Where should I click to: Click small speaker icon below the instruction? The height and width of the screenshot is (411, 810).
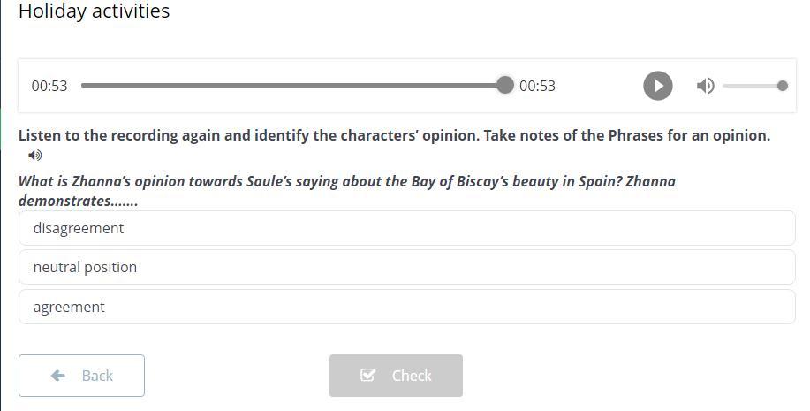(x=35, y=156)
